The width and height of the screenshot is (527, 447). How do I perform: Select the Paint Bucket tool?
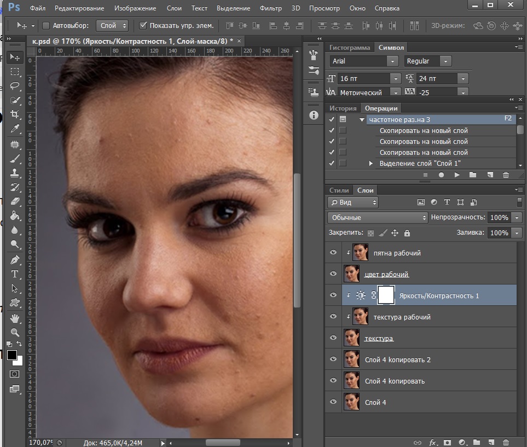click(14, 216)
